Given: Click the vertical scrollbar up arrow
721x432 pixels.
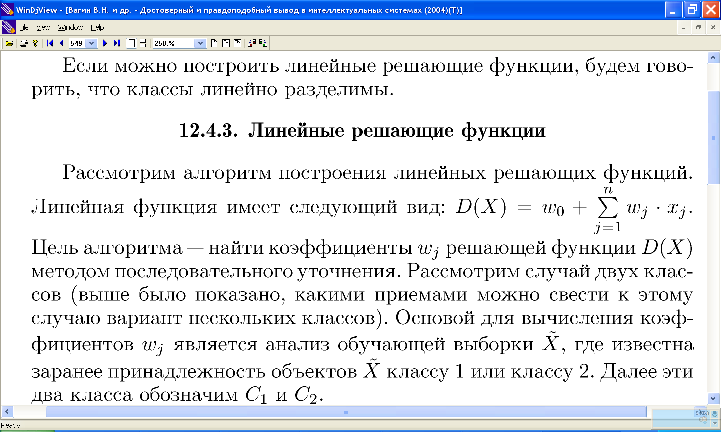Looking at the screenshot, I should (x=713, y=58).
